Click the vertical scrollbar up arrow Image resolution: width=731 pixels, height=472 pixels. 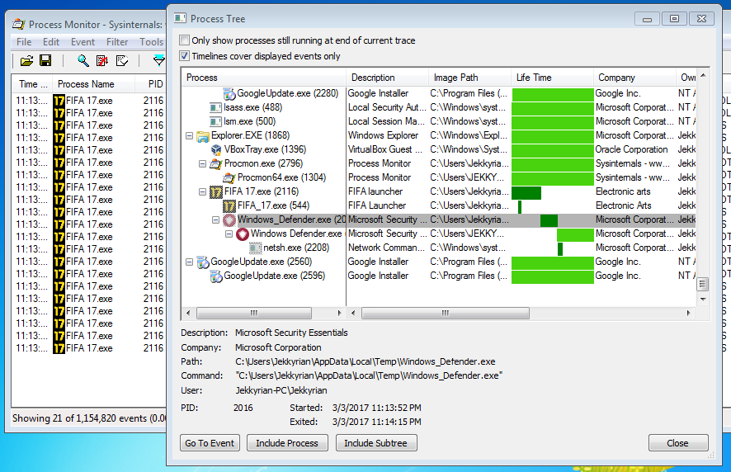[x=703, y=75]
